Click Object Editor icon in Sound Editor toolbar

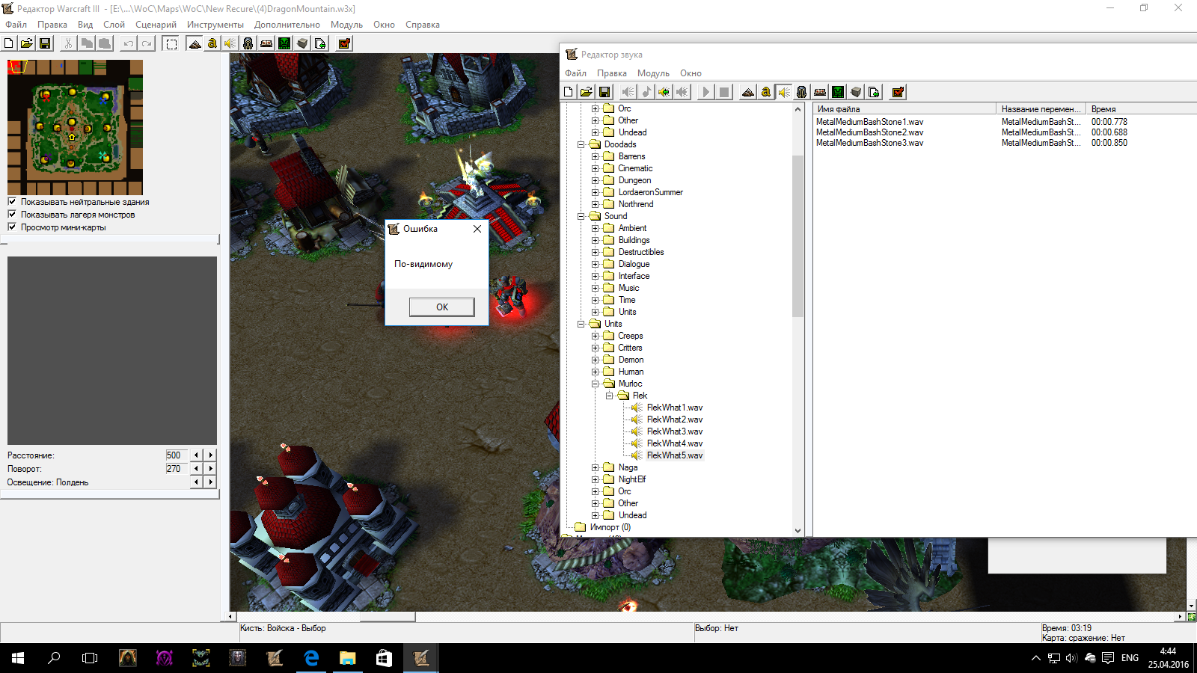click(x=802, y=92)
